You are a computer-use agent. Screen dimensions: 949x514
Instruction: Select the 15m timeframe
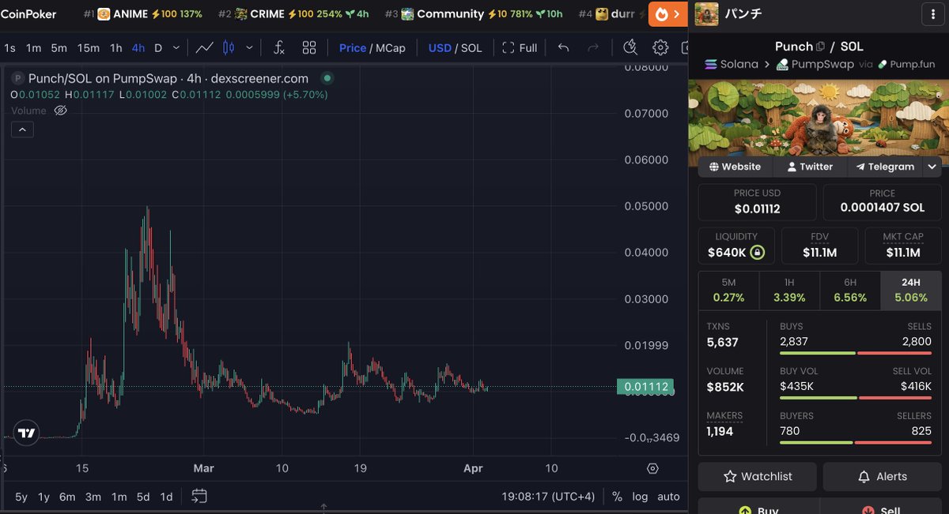click(x=89, y=48)
